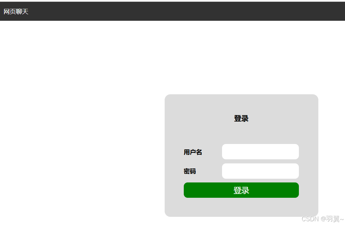Image resolution: width=345 pixels, height=225 pixels.
Task: Click the 网页聊天 title in navigation bar
Action: 16,12
